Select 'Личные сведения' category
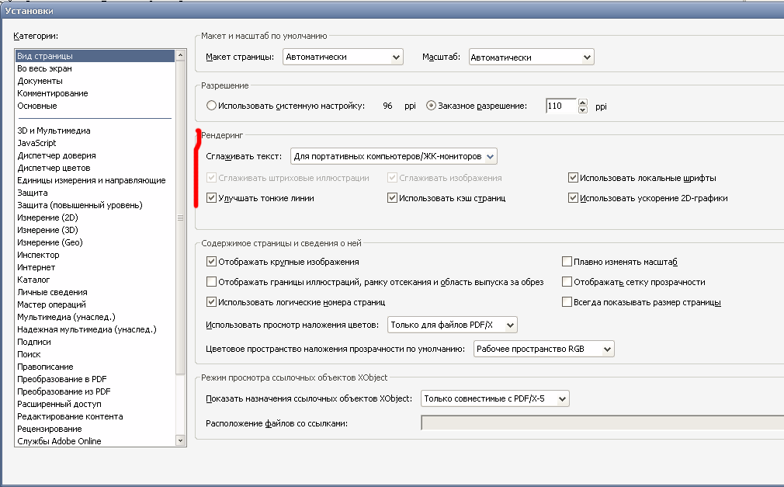This screenshot has width=784, height=487. coord(52,292)
